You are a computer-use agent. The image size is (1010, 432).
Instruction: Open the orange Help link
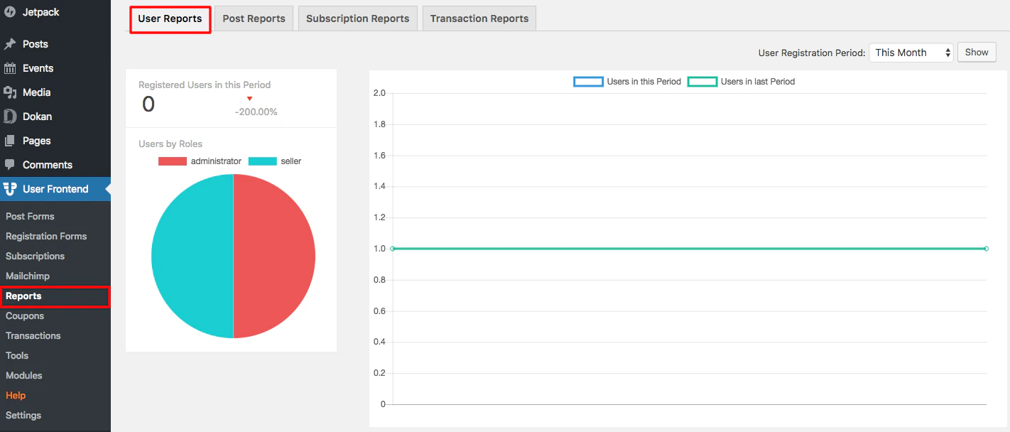[16, 395]
